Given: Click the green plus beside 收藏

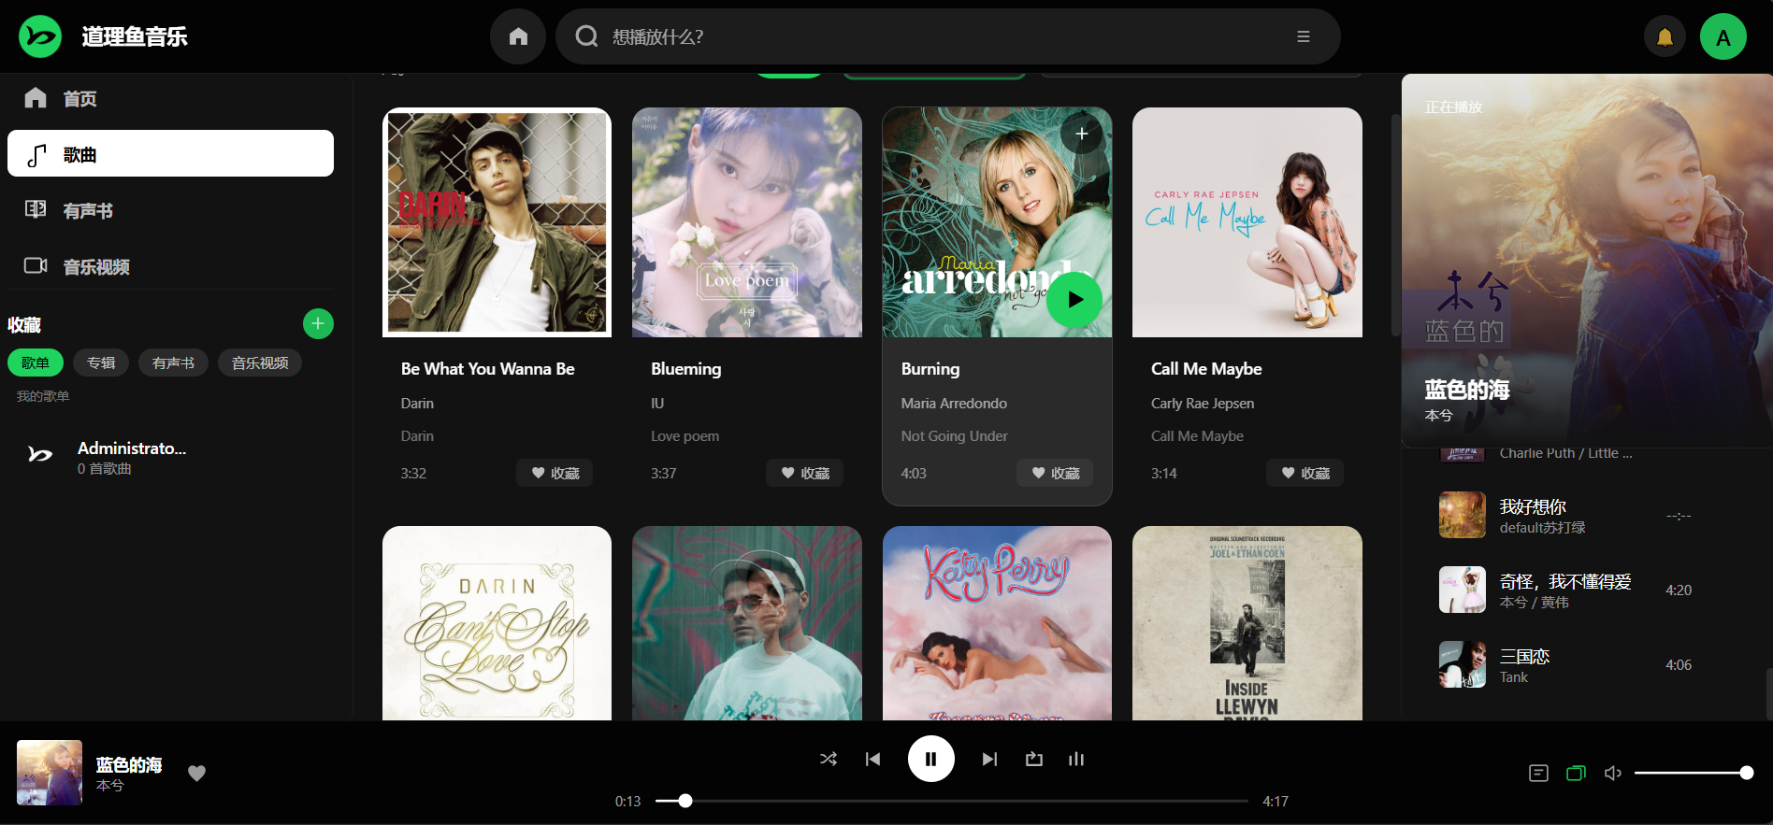Looking at the screenshot, I should pyautogui.click(x=318, y=323).
